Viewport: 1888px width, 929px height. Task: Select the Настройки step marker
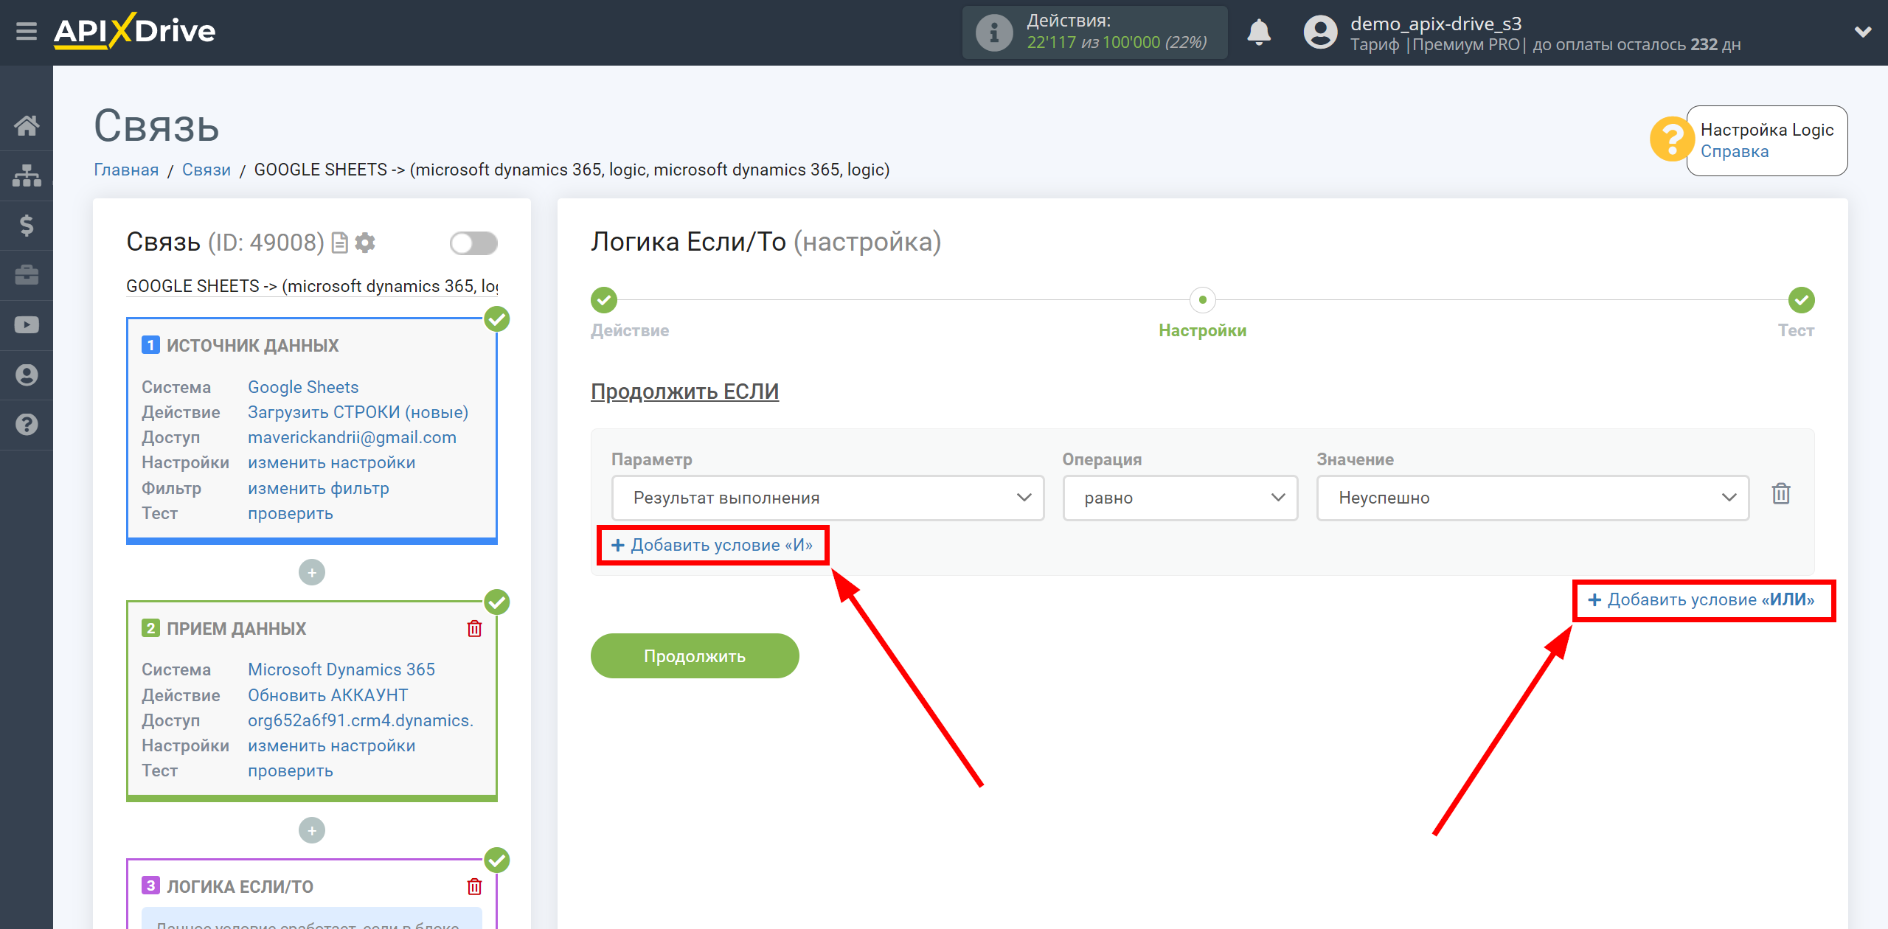(x=1202, y=300)
